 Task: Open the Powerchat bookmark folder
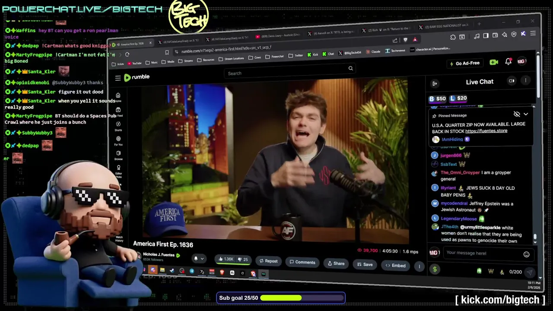click(x=274, y=57)
